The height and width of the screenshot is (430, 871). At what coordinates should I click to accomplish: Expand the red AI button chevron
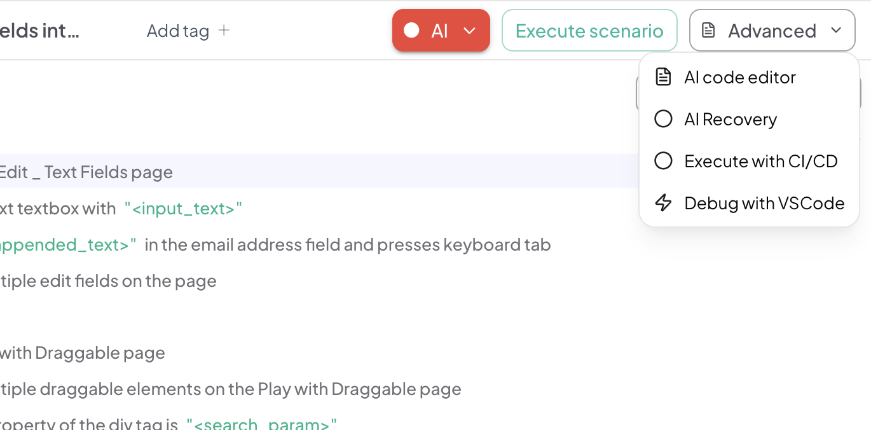tap(470, 31)
